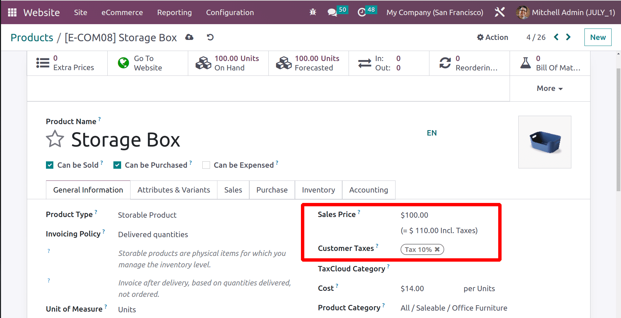621x318 pixels.
Task: Uncheck Can be Sold
Action: pyautogui.click(x=50, y=165)
